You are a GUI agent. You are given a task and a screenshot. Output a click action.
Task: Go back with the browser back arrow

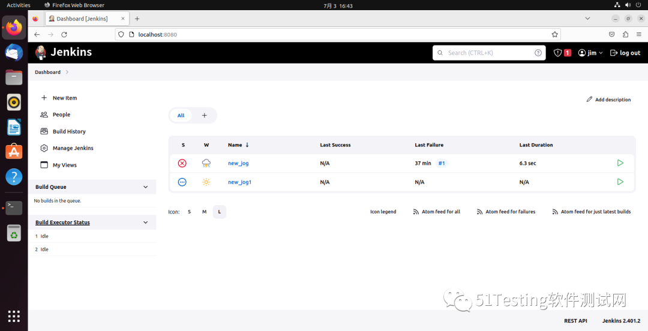point(37,34)
